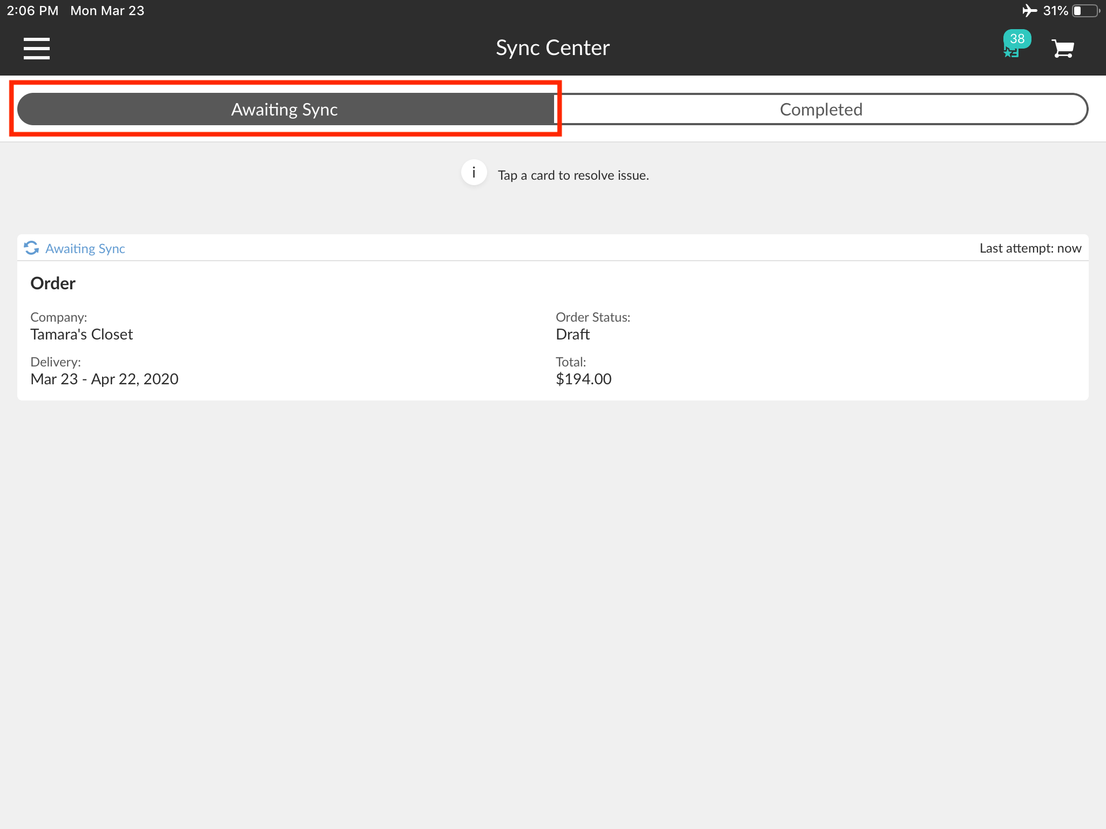Viewport: 1106px width, 829px height.
Task: Switch to the Completed tab
Action: tap(821, 109)
